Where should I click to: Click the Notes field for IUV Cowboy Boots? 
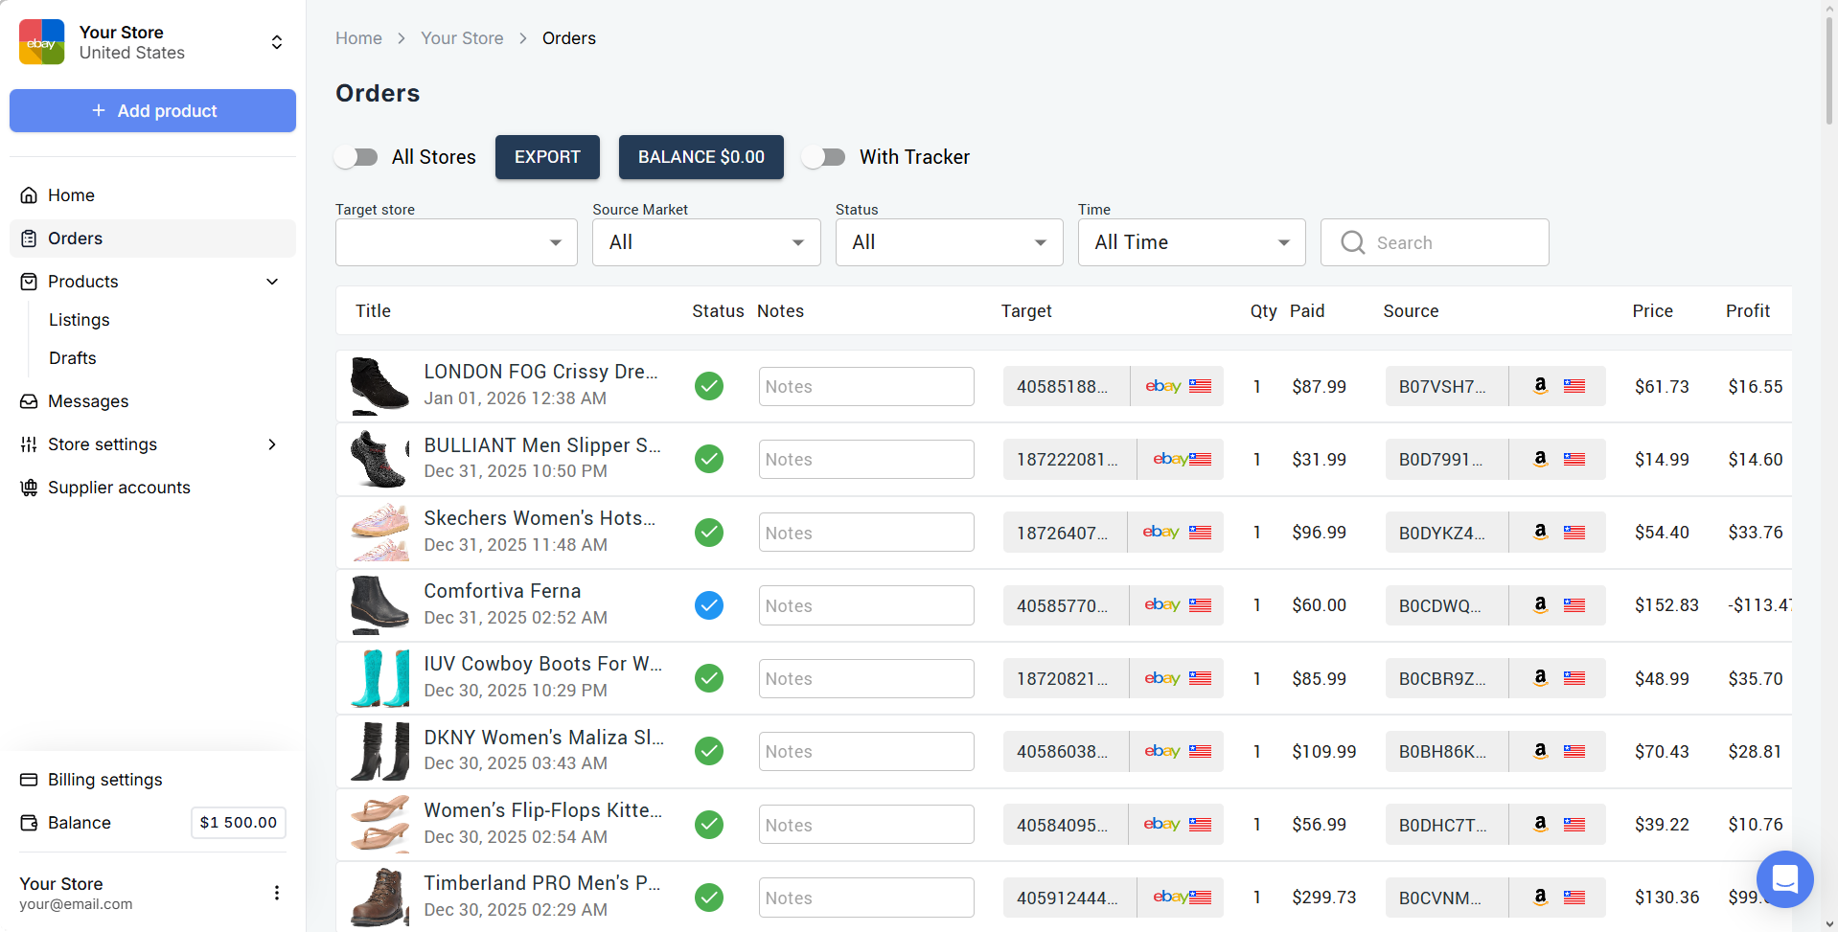point(865,679)
